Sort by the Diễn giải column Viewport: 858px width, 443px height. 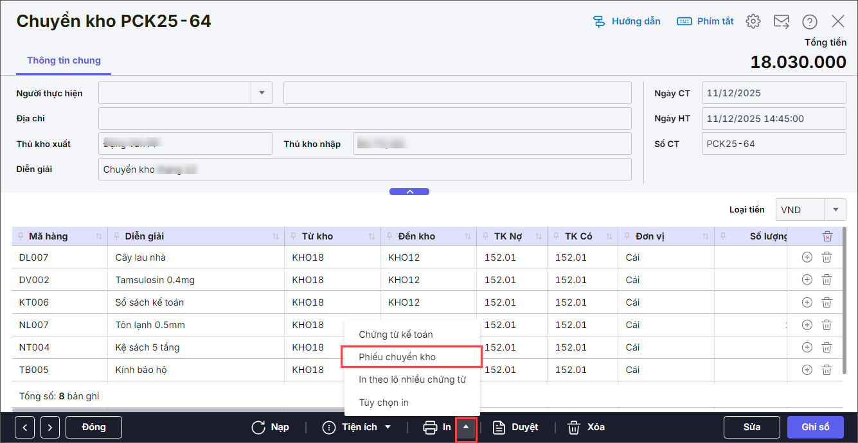coord(275,237)
